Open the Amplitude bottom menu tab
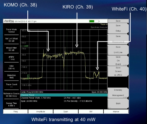Viewport: 147px width, 124px height. click(x=40, y=111)
